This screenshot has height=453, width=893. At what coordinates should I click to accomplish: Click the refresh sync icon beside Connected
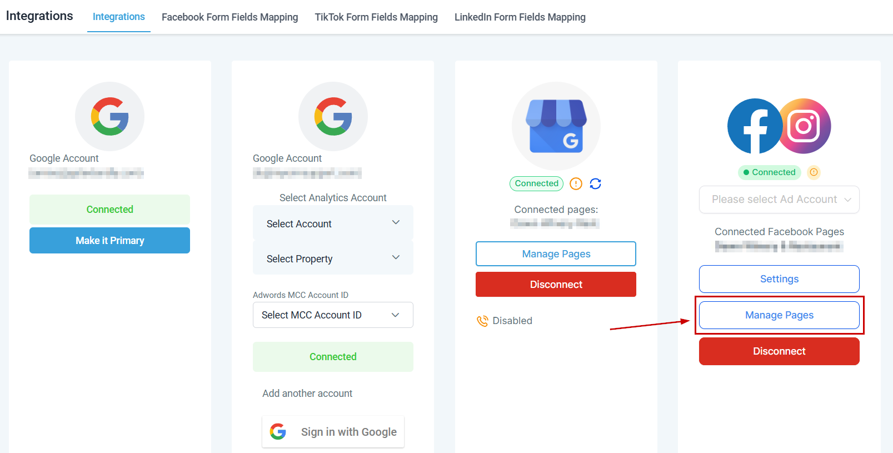[595, 184]
